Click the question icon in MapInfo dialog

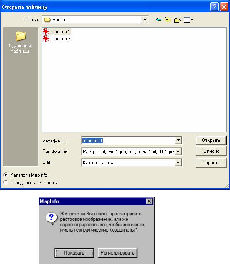click(x=51, y=218)
